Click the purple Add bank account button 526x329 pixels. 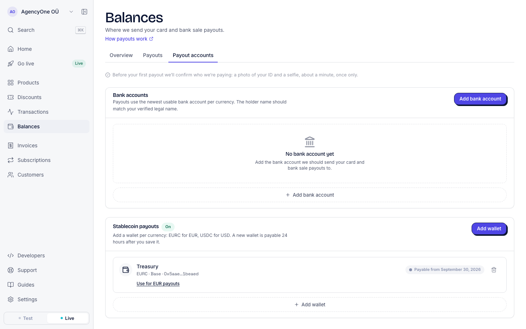(x=480, y=99)
